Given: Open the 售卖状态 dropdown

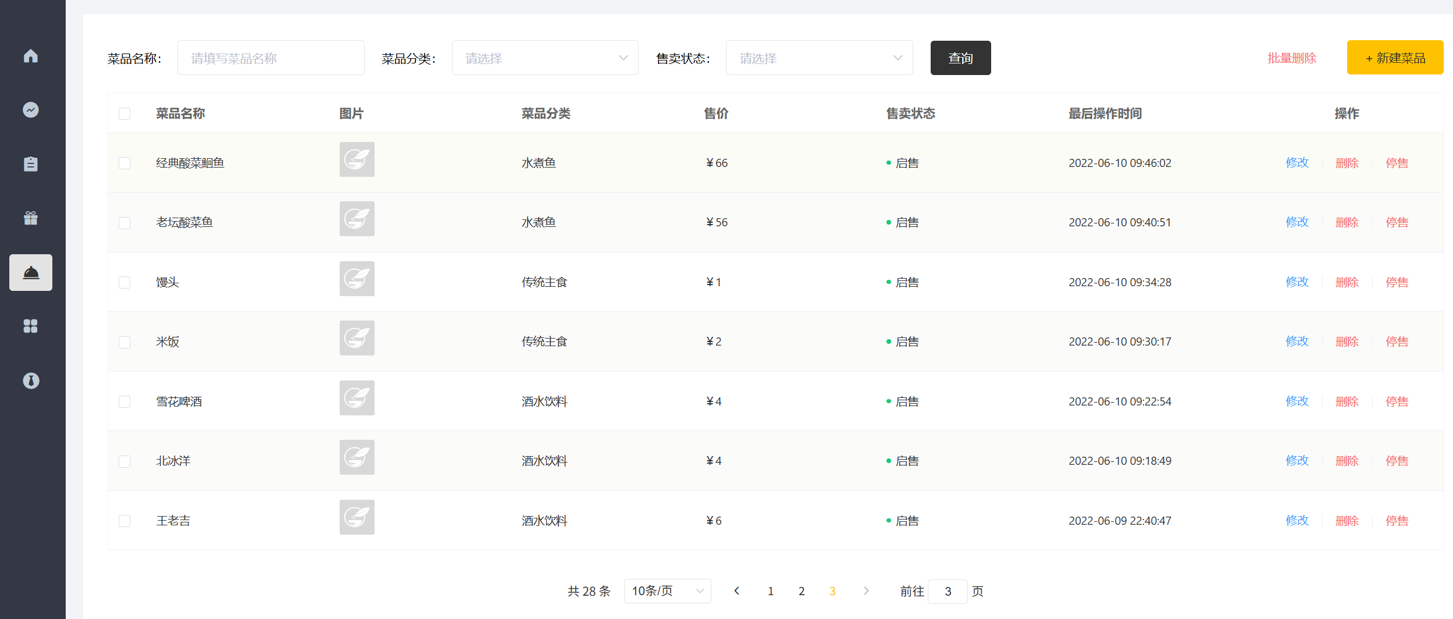Looking at the screenshot, I should [x=819, y=58].
